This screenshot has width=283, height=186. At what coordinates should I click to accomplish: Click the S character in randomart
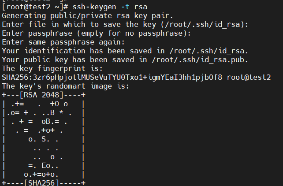click(x=44, y=139)
